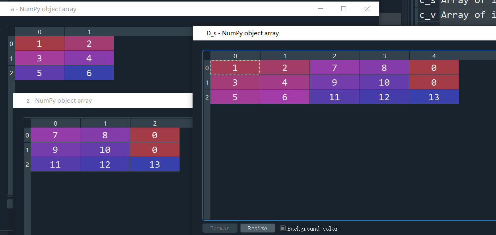This screenshot has height=235, width=496.
Task: Click the disabled Format button
Action: 220,228
